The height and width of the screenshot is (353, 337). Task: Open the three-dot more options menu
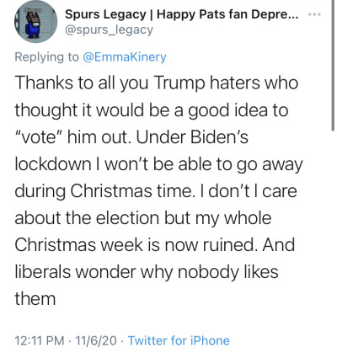tap(314, 14)
